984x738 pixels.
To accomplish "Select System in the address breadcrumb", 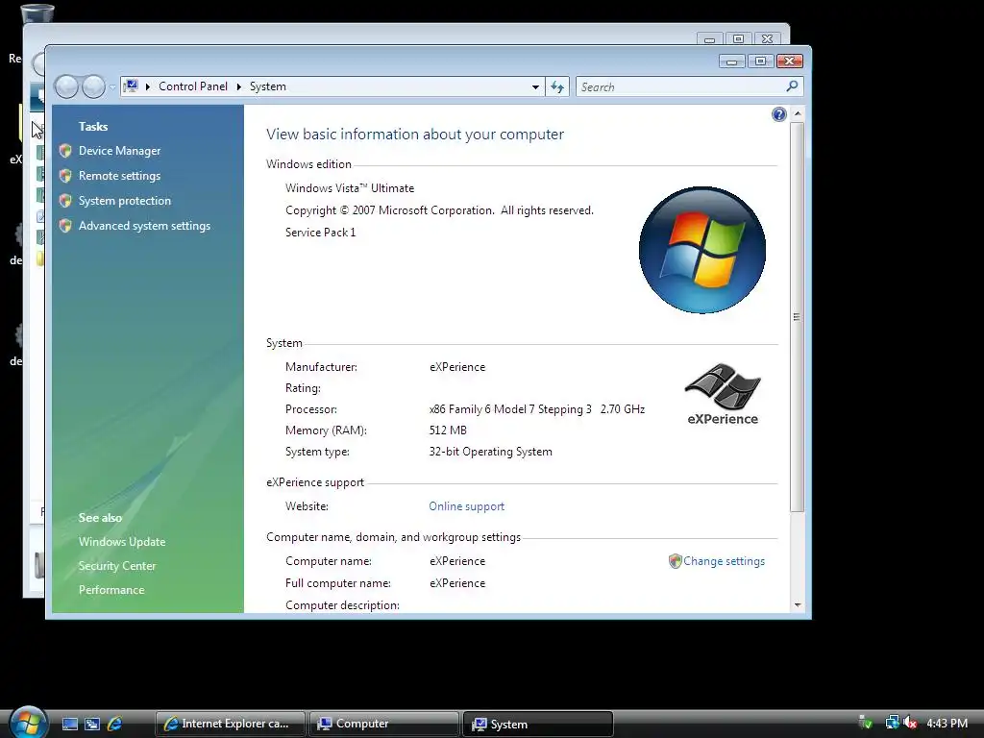I will click(x=268, y=86).
